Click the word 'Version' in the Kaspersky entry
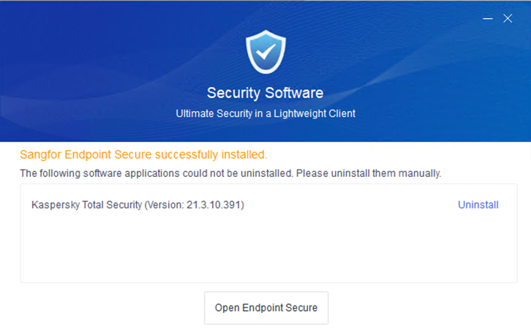The height and width of the screenshot is (332, 531). coord(165,205)
